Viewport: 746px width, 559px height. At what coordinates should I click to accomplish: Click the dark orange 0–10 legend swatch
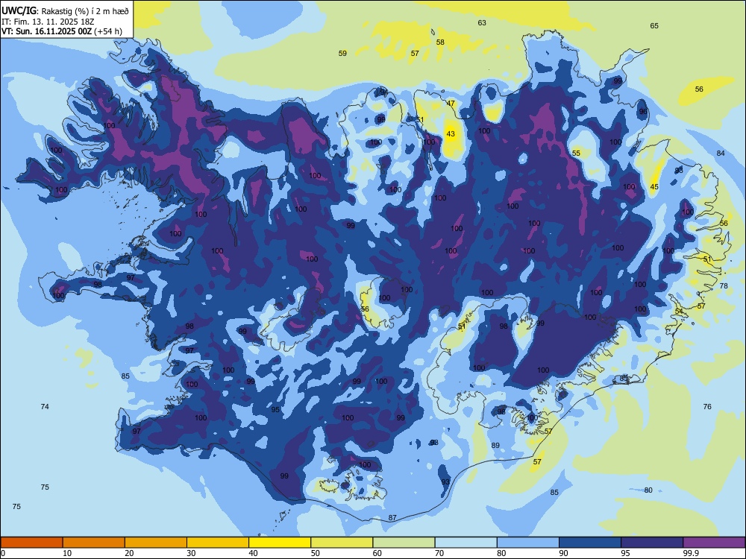point(31,543)
